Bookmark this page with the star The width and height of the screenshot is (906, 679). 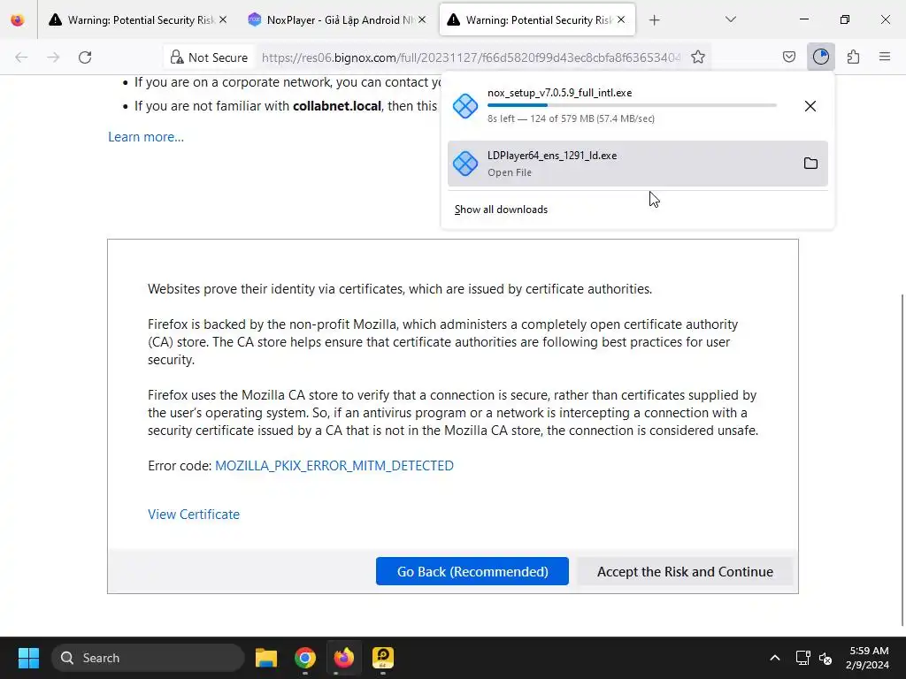698,57
